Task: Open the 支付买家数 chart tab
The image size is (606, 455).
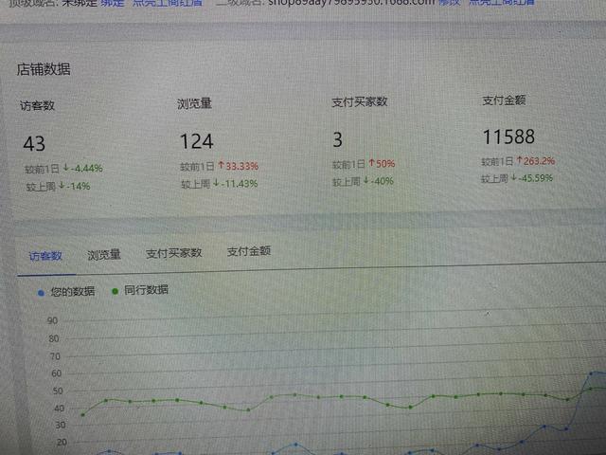Action: point(174,253)
